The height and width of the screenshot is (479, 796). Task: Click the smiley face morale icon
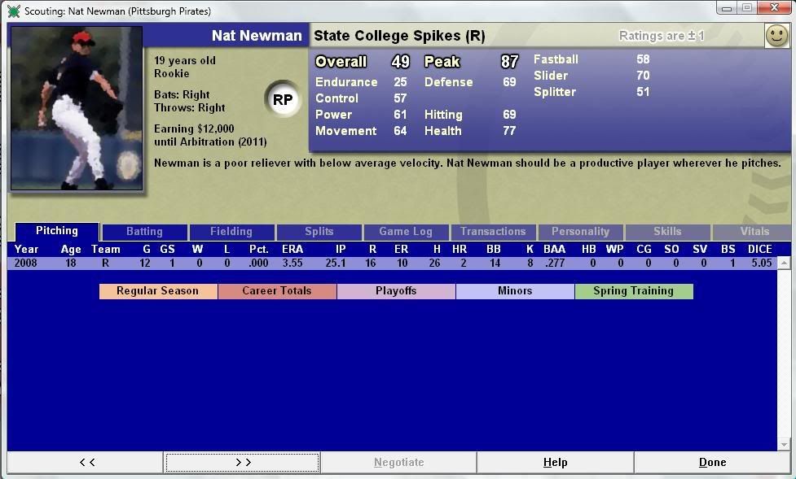click(776, 36)
